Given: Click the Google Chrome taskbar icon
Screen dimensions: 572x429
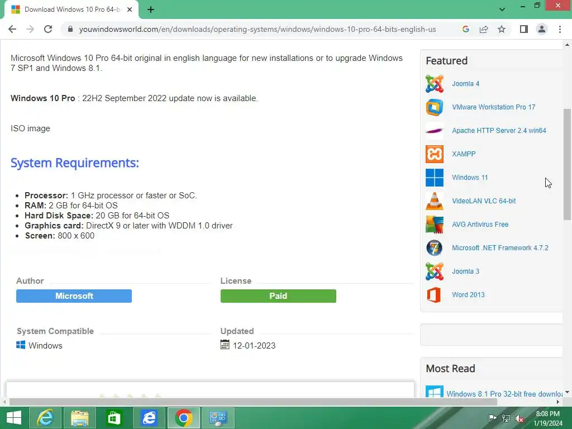Looking at the screenshot, I should pyautogui.click(x=183, y=418).
